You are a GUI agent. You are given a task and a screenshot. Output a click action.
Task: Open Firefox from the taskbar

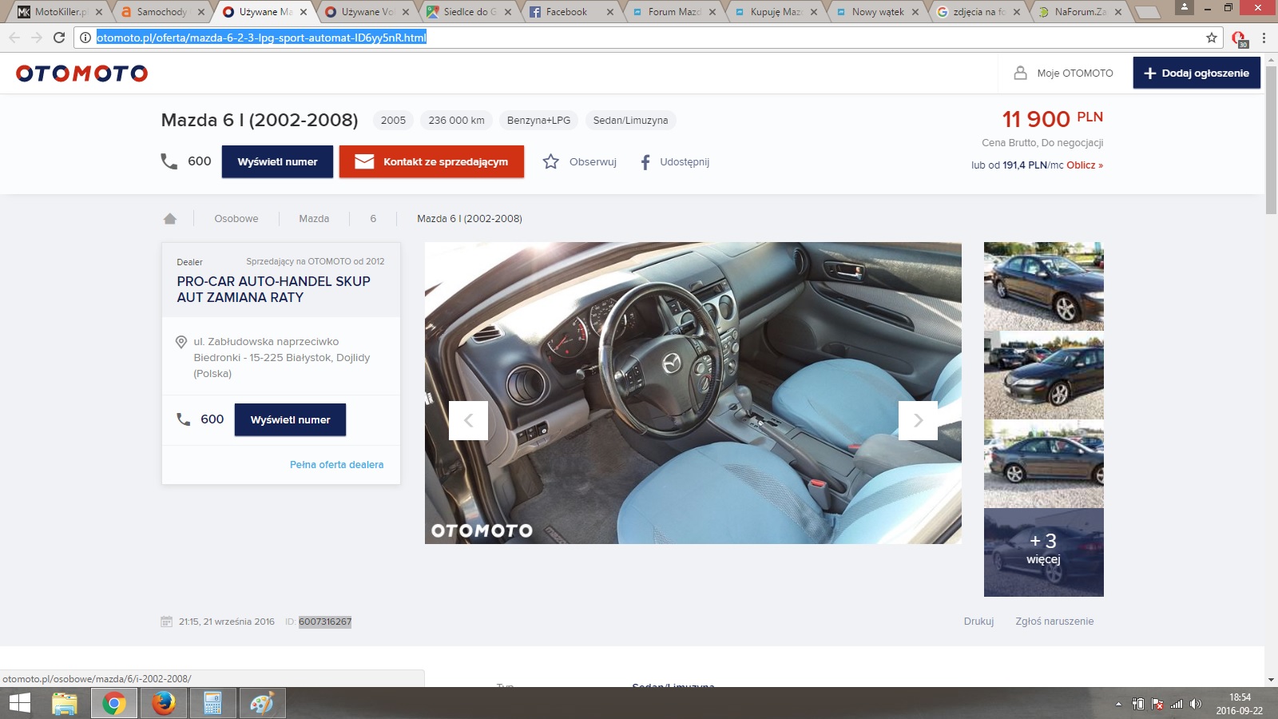(163, 703)
